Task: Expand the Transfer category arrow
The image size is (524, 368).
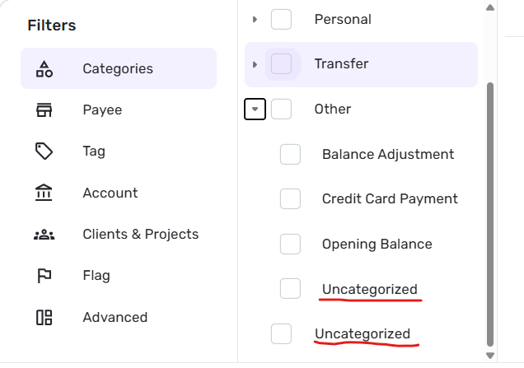Action: click(x=255, y=64)
